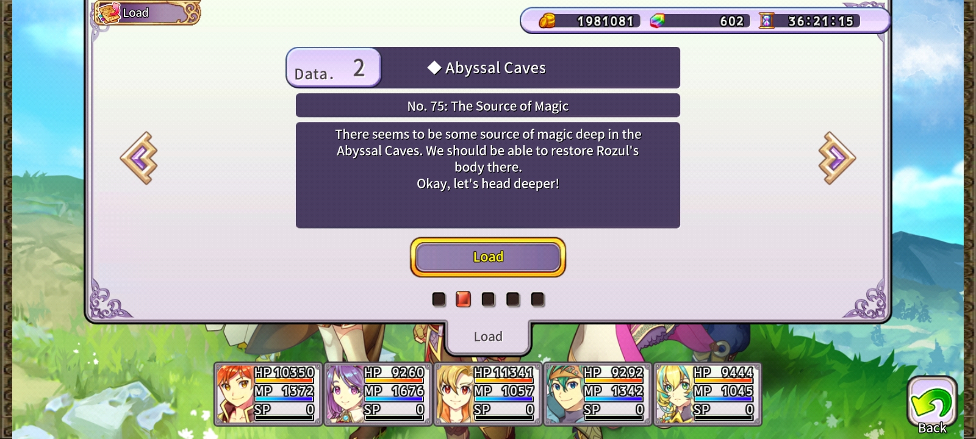This screenshot has width=976, height=439.
Task: Select the fourth save slot indicator dot
Action: 513,299
